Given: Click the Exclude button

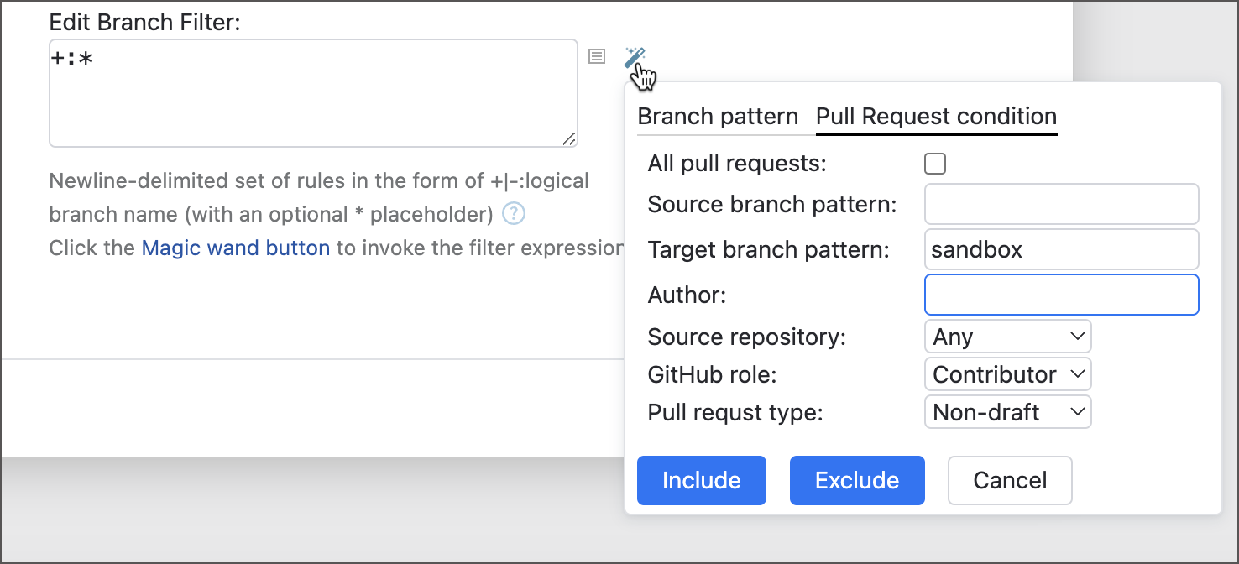Looking at the screenshot, I should [857, 480].
